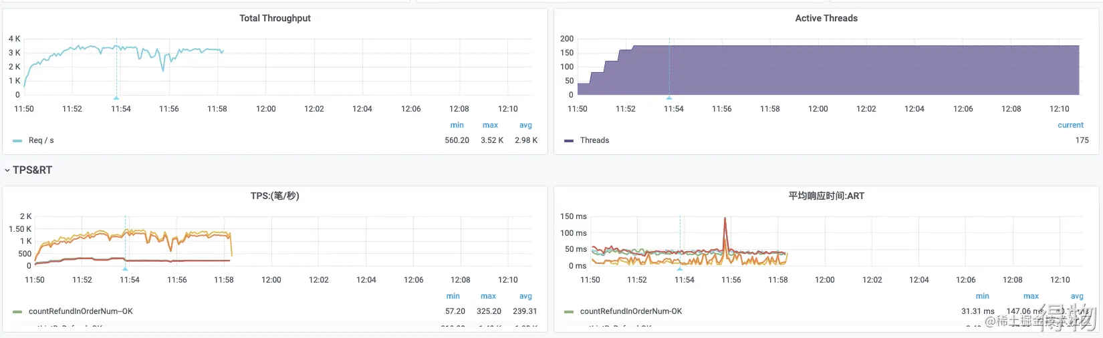
Task: Toggle the Req / s legend series
Action: pos(41,140)
